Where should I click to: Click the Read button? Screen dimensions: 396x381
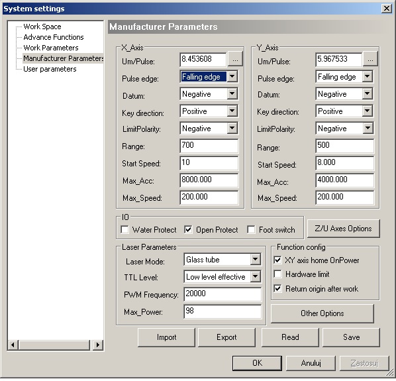(x=290, y=337)
